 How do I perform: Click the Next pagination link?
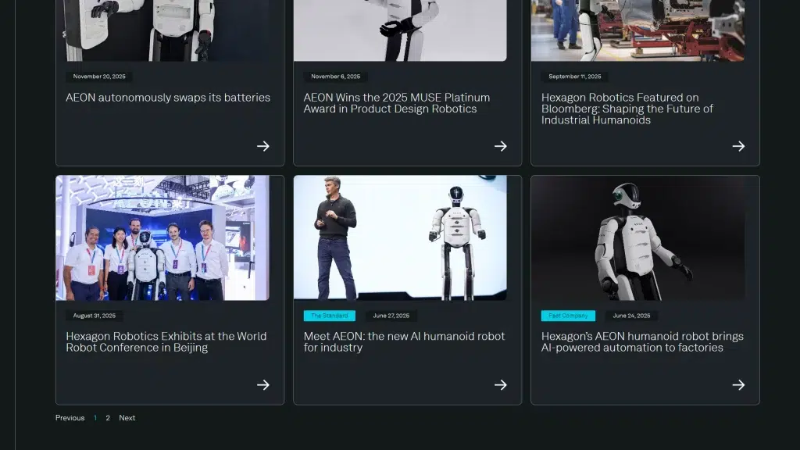[x=127, y=418]
